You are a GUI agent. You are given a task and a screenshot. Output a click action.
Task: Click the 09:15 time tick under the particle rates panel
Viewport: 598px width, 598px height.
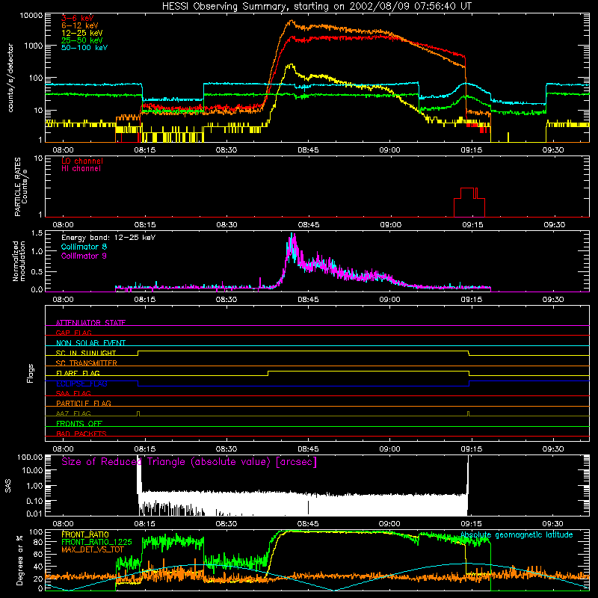coord(472,225)
